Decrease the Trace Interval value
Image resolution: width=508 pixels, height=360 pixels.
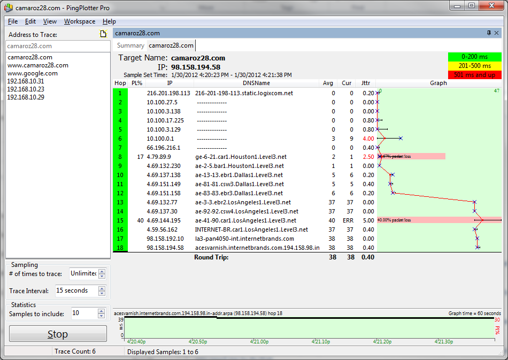coord(102,293)
